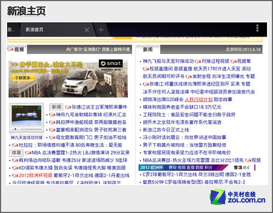Image resolution: width=273 pixels, height=213 pixels.
Task: Click the 2012欧洲杯 banner bar
Action: coord(183,167)
